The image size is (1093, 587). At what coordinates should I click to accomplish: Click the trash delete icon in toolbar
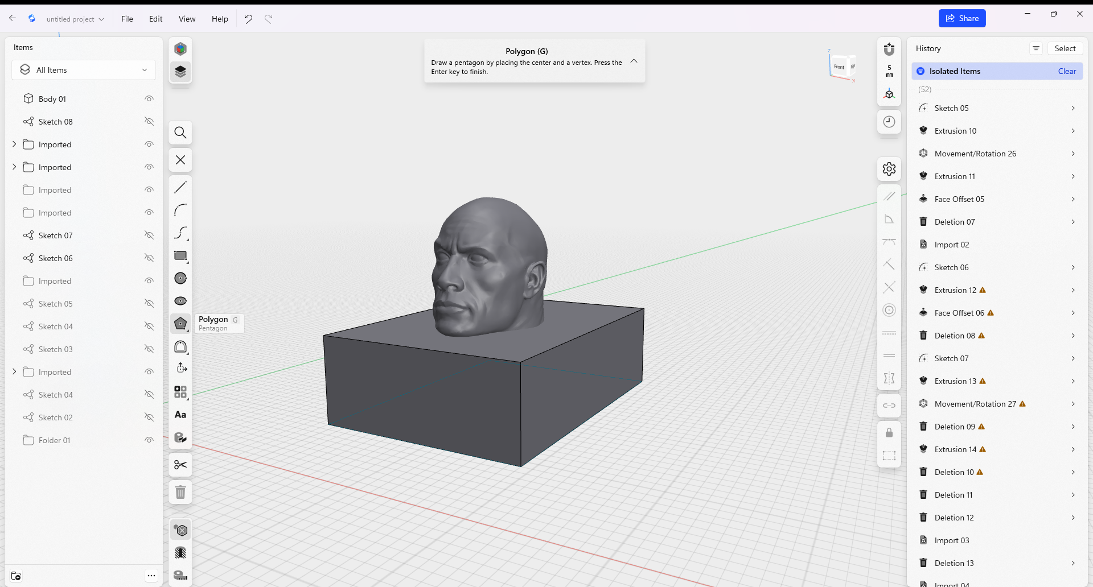click(x=180, y=492)
